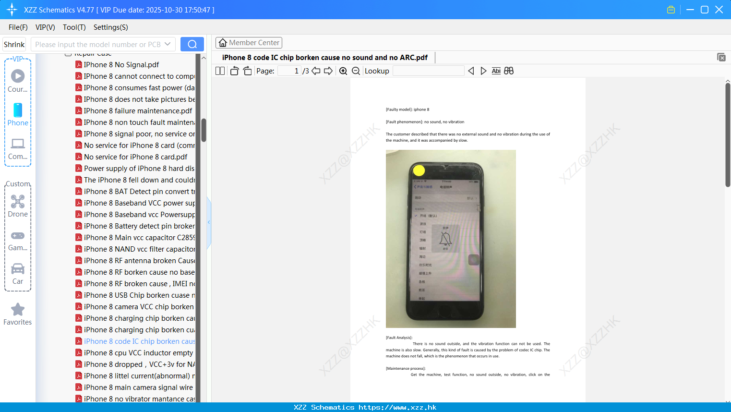The width and height of the screenshot is (731, 412).
Task: Select the Phone category in VIP sidebar
Action: coord(18,115)
